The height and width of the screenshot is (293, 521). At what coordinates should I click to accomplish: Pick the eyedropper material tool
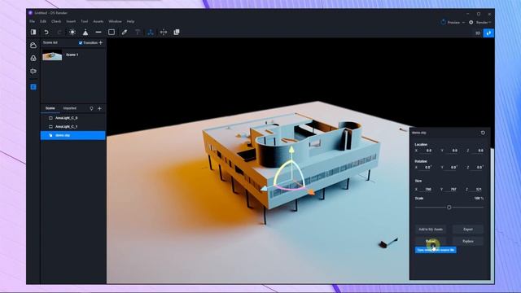point(125,33)
